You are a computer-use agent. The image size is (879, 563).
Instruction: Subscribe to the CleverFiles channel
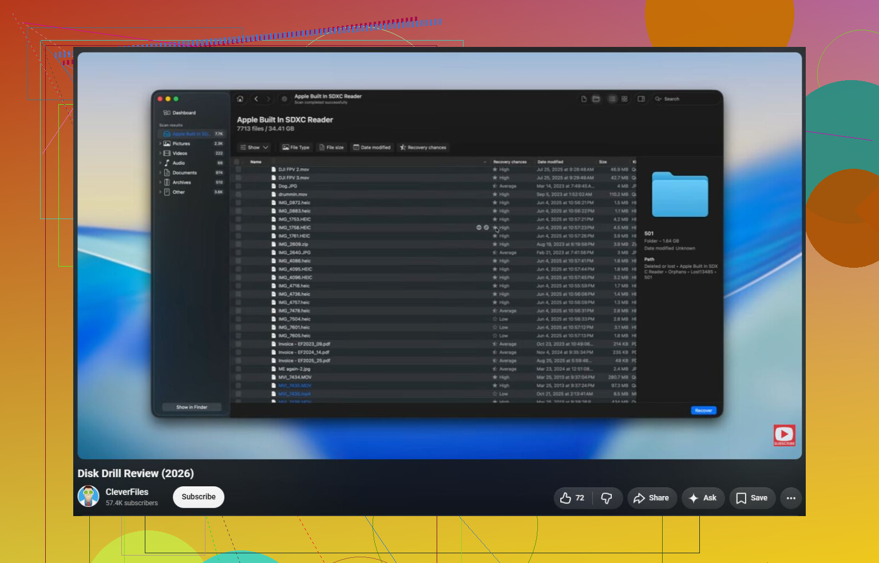(x=199, y=497)
